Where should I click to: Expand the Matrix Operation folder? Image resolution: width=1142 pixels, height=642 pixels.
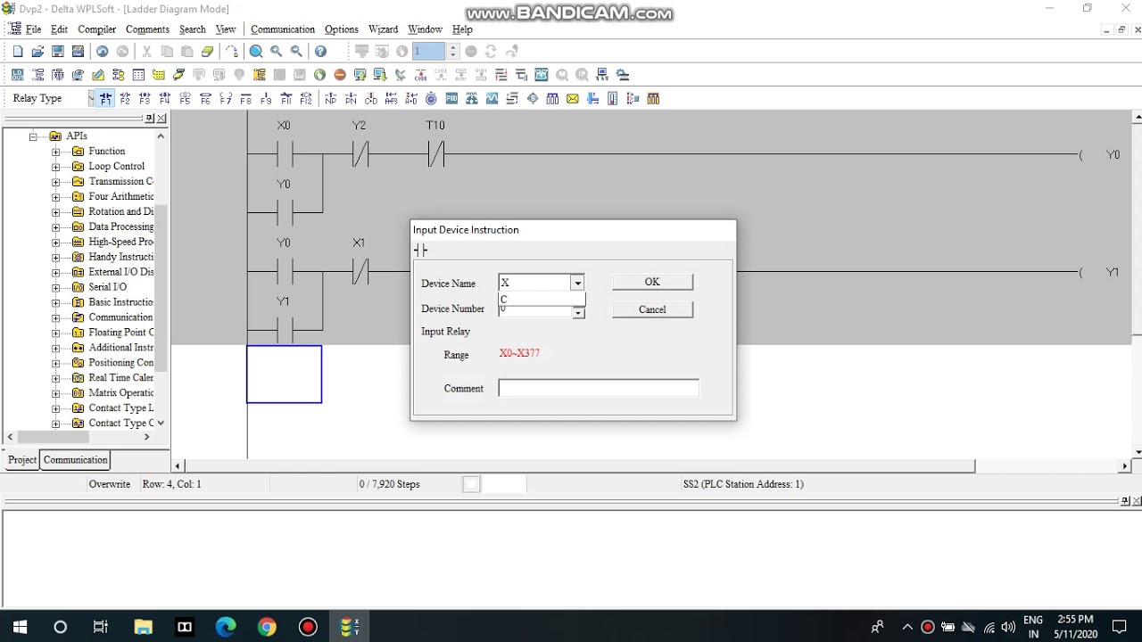click(x=55, y=393)
